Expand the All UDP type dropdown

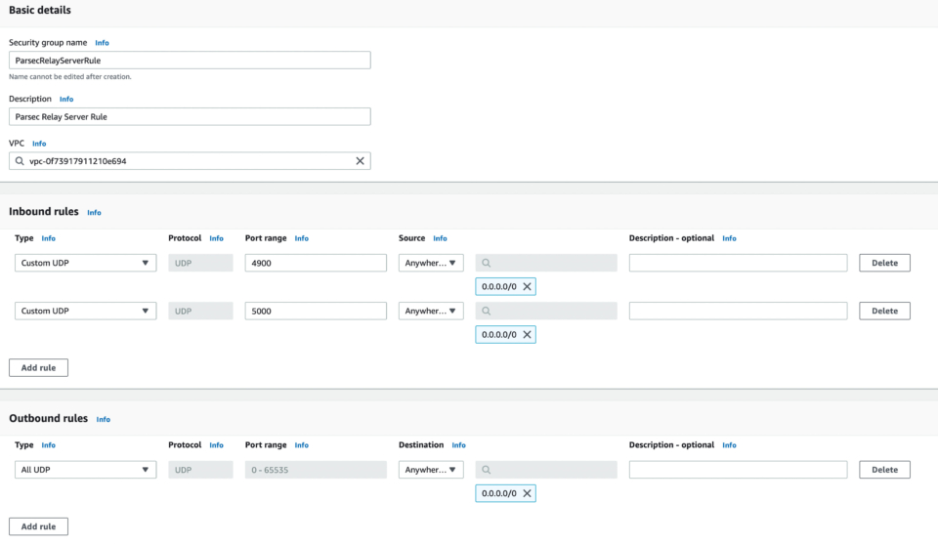click(x=86, y=470)
